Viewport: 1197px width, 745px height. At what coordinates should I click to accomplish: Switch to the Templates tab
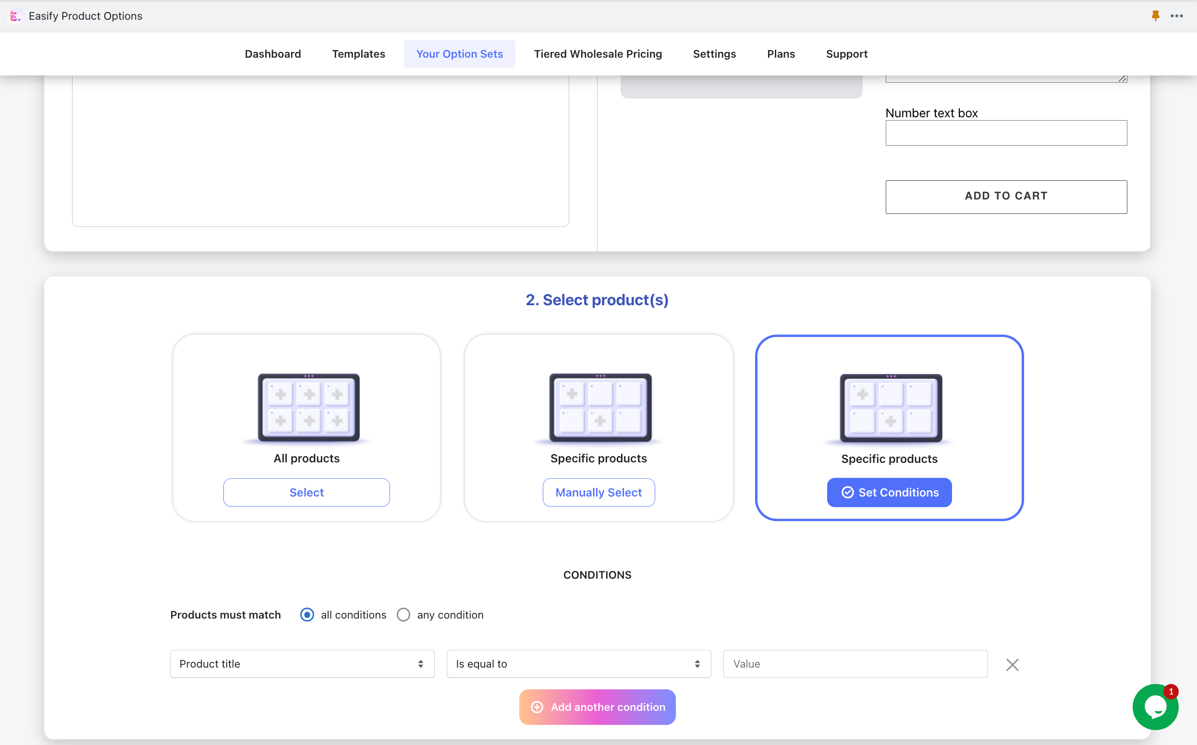tap(358, 54)
